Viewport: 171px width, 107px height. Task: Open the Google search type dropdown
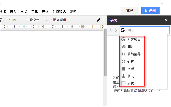pos(124,30)
